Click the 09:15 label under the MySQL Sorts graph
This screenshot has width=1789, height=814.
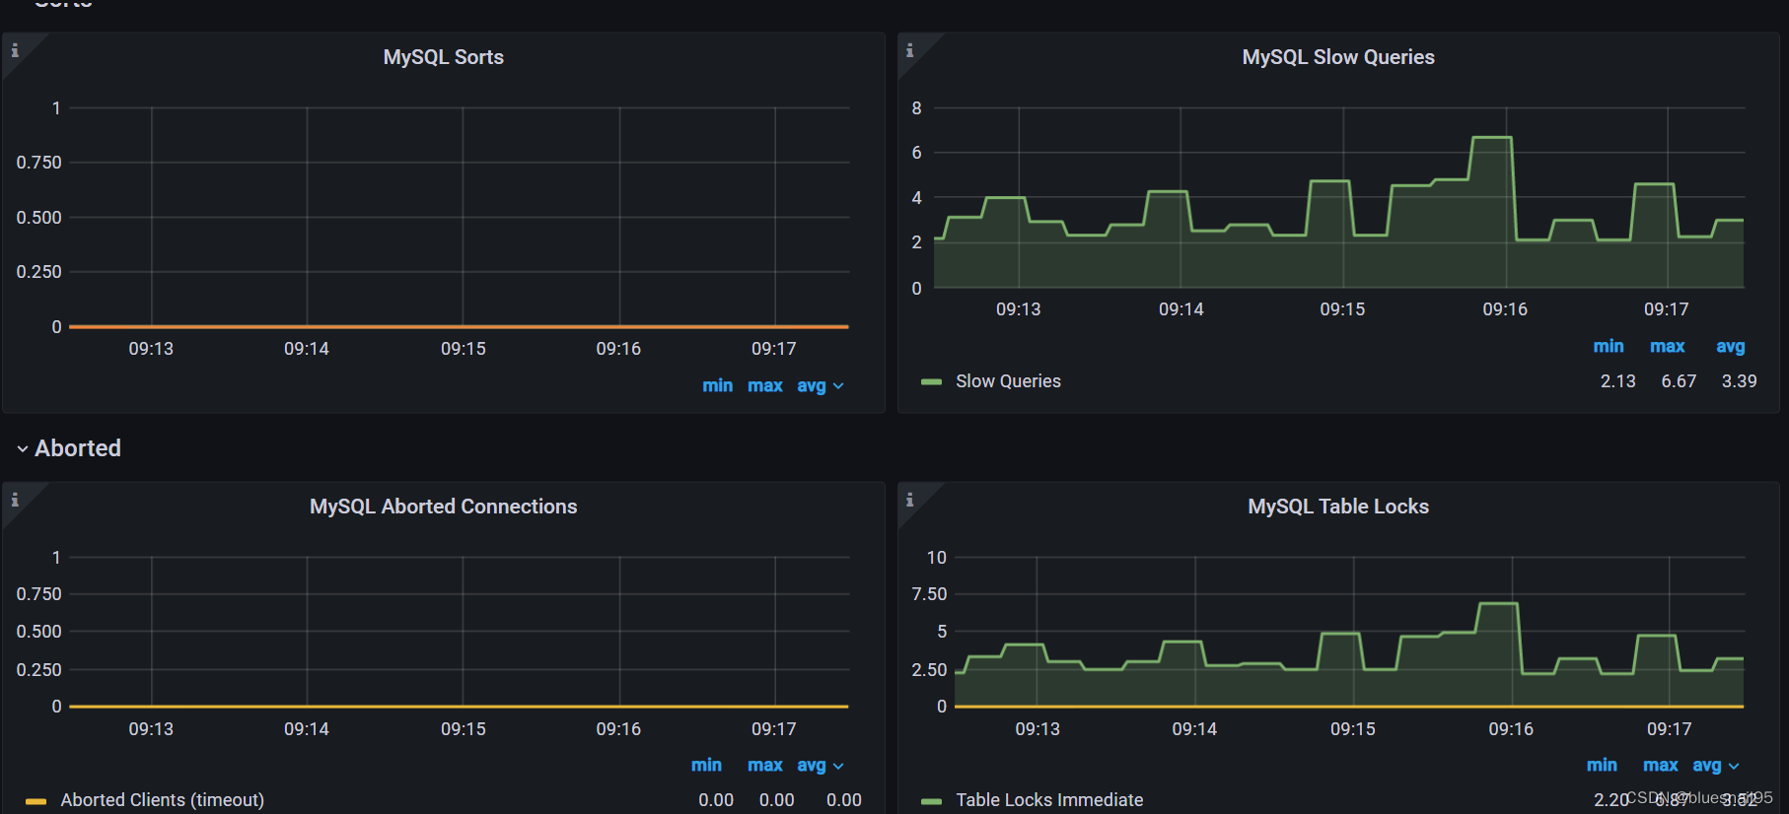(463, 349)
